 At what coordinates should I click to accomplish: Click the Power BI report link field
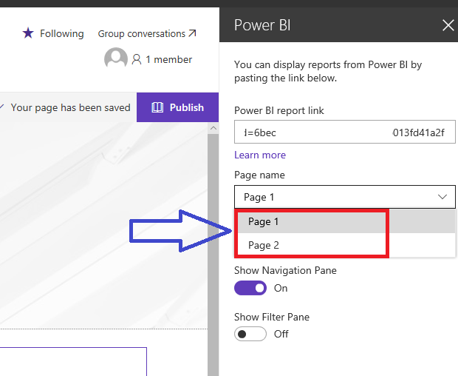(x=345, y=132)
